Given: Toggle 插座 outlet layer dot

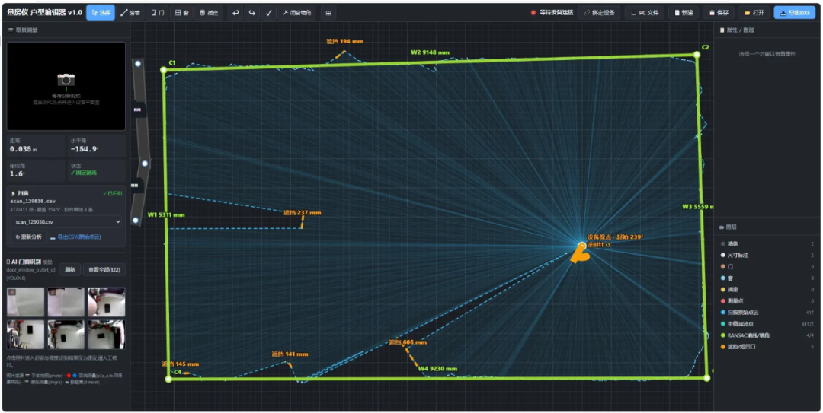Looking at the screenshot, I should [723, 289].
